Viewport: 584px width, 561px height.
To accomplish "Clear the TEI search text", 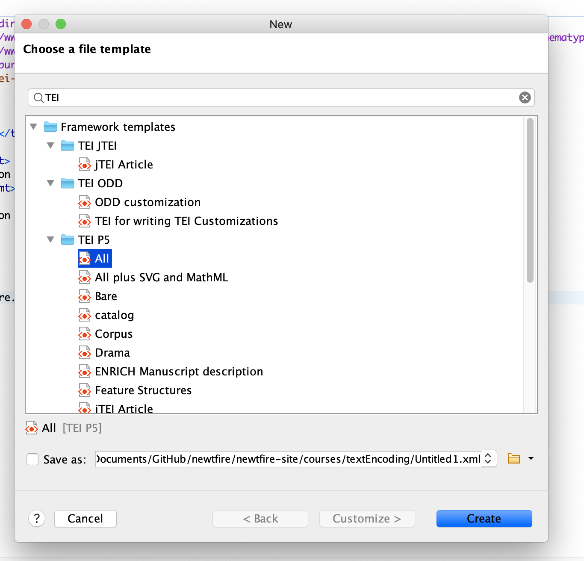I will coord(525,97).
